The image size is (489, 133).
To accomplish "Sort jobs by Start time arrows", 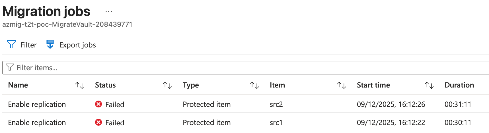I will click(429, 85).
